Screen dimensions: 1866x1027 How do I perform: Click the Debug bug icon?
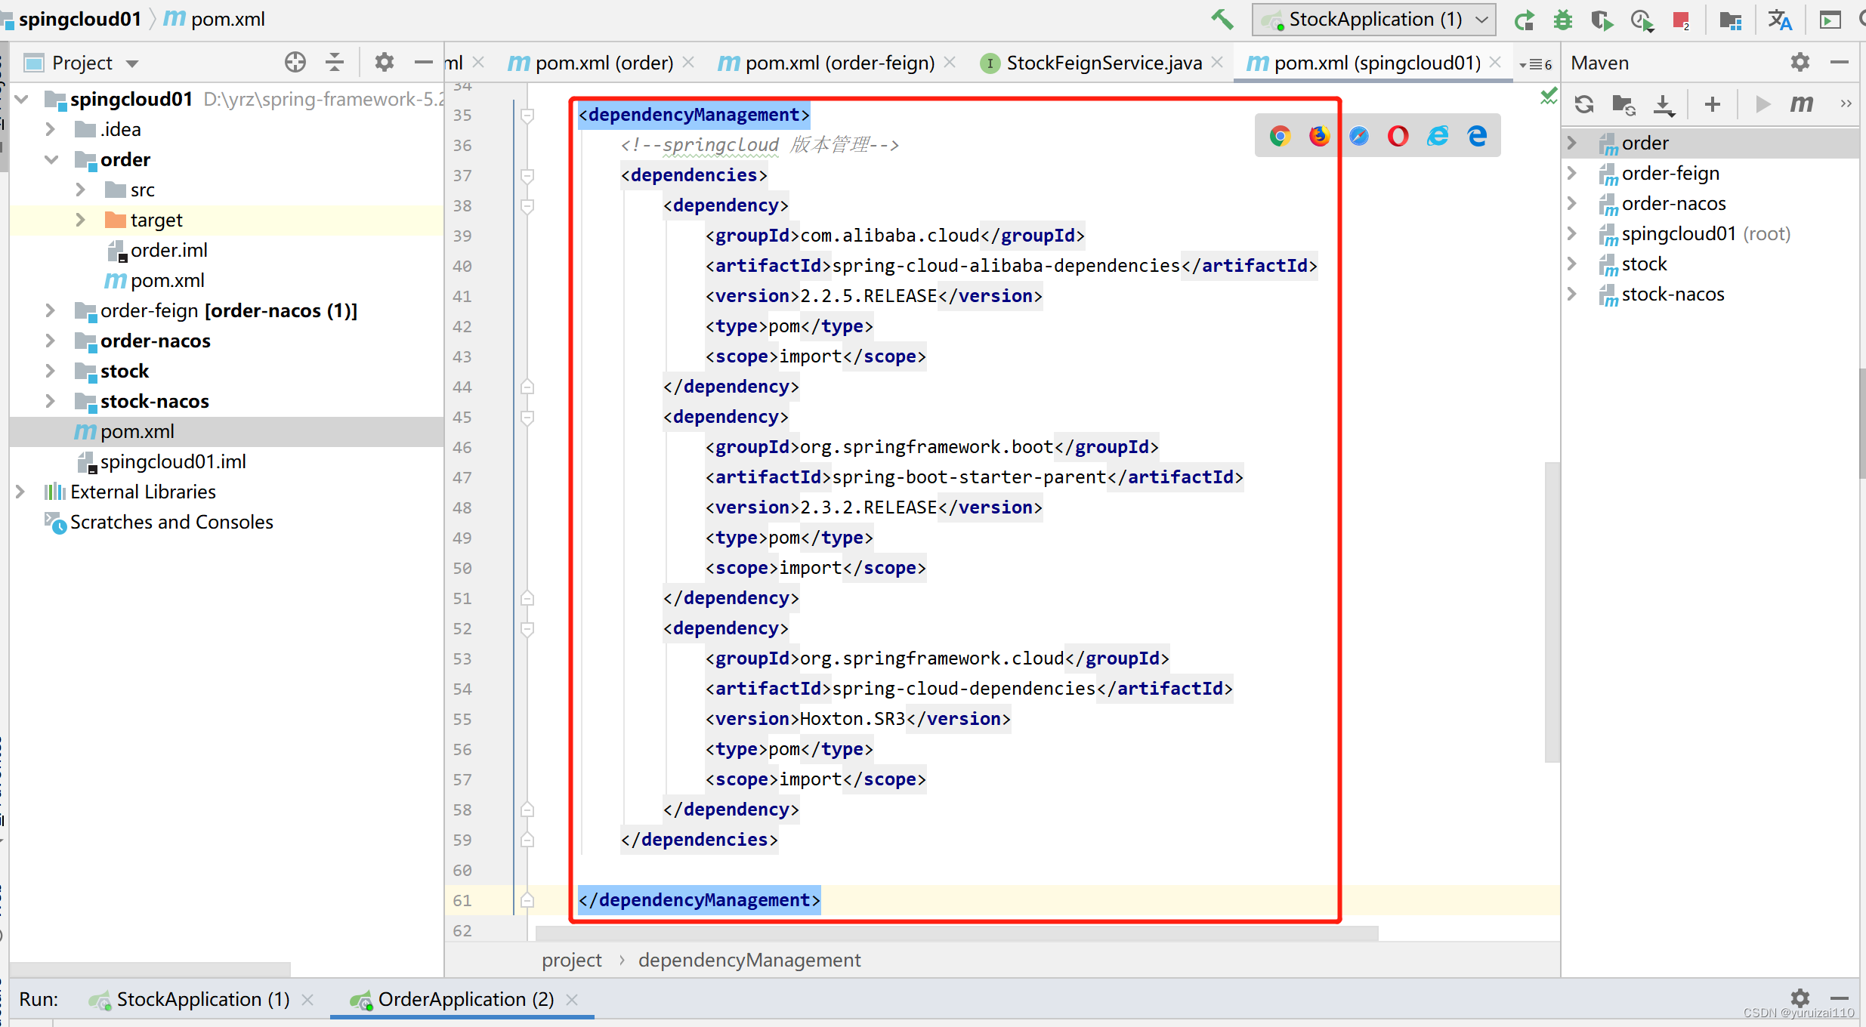1562,20
